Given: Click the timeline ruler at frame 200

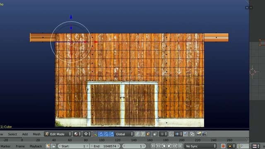Looking at the screenshot, I should 182,140.
